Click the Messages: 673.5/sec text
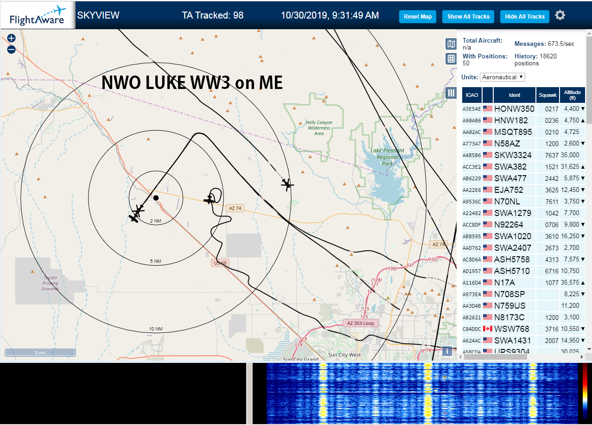The image size is (592, 425). coord(544,44)
